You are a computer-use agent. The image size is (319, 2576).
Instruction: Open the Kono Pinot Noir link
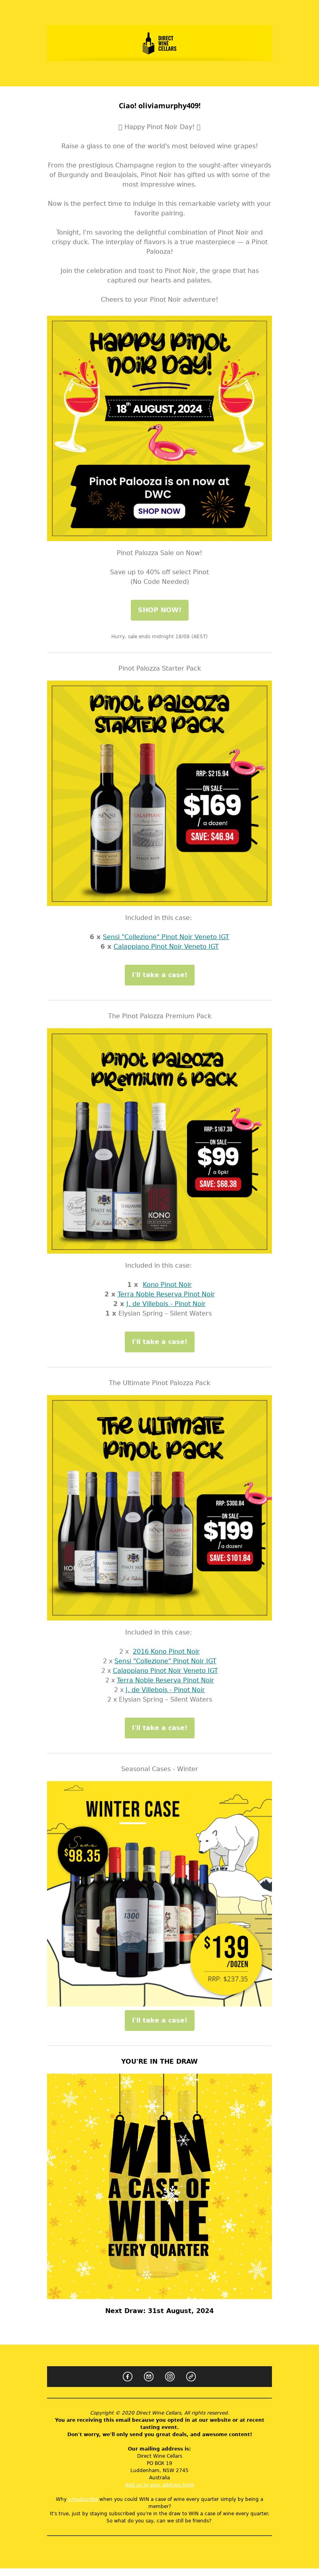pyautogui.click(x=167, y=1284)
